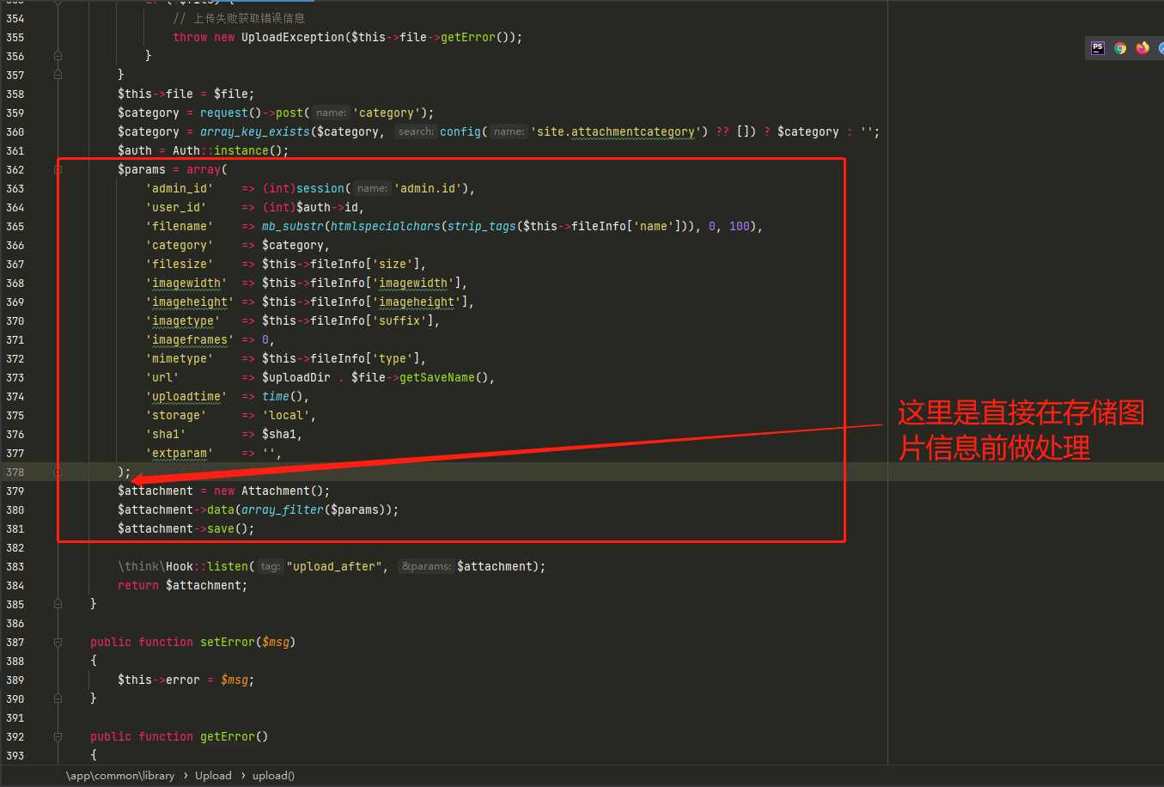Collapse fold marker on line 357
Screen dimensions: 1164x787
58,75
